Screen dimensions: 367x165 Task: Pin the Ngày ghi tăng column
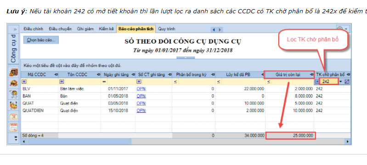click(x=133, y=75)
